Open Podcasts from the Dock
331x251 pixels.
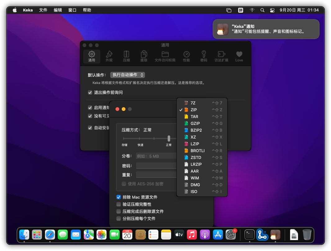(x=205, y=235)
